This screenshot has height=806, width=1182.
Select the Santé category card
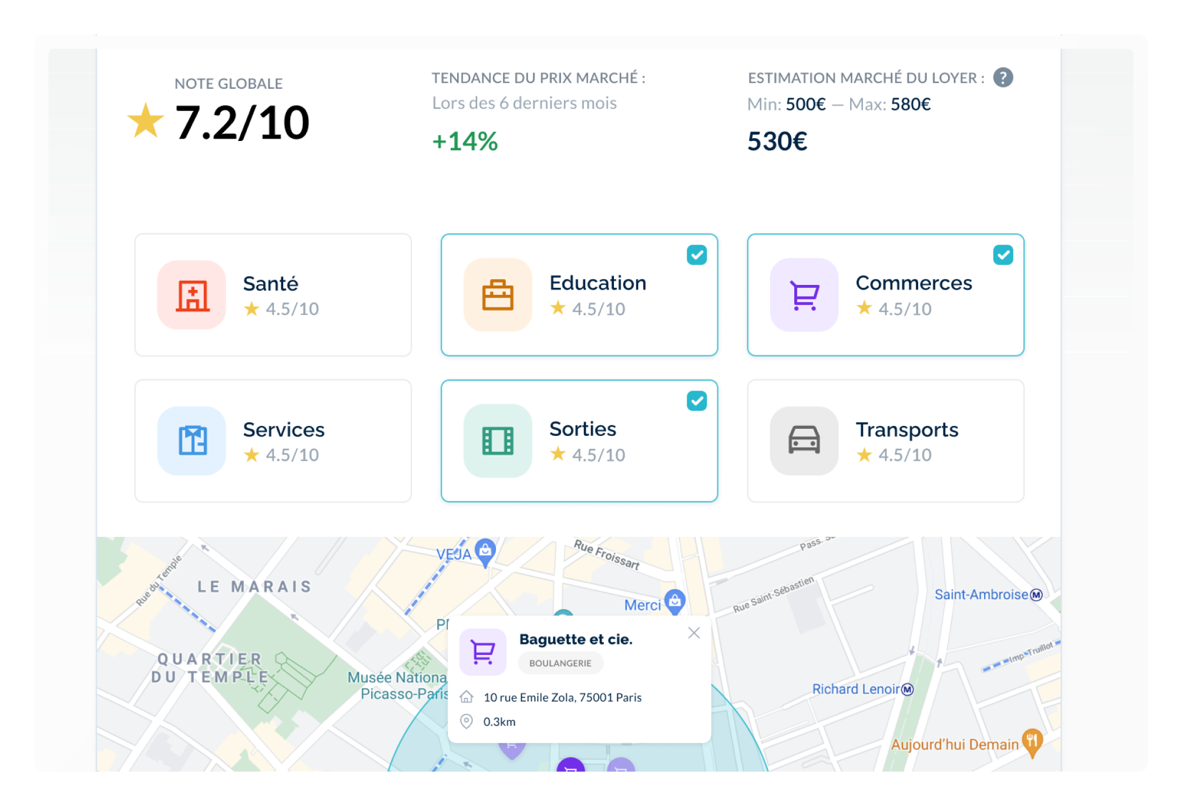273,295
